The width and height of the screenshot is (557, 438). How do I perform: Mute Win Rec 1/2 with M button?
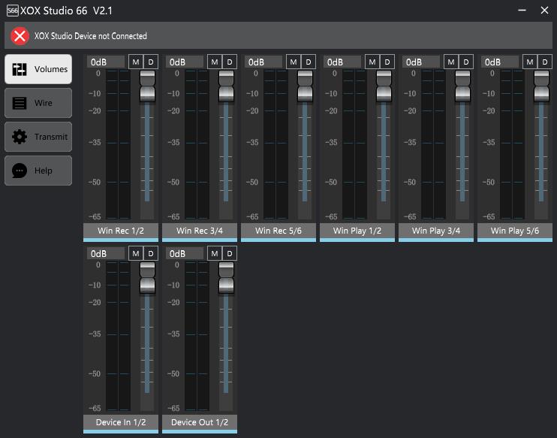[x=136, y=62]
